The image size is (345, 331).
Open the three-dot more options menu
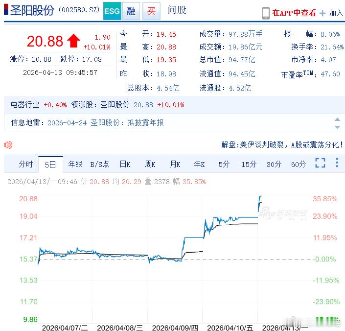[337, 163]
